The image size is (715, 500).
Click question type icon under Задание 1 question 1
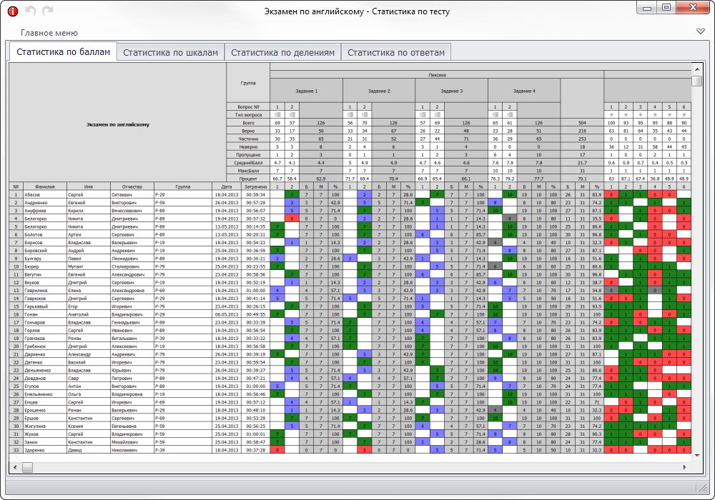(x=276, y=115)
